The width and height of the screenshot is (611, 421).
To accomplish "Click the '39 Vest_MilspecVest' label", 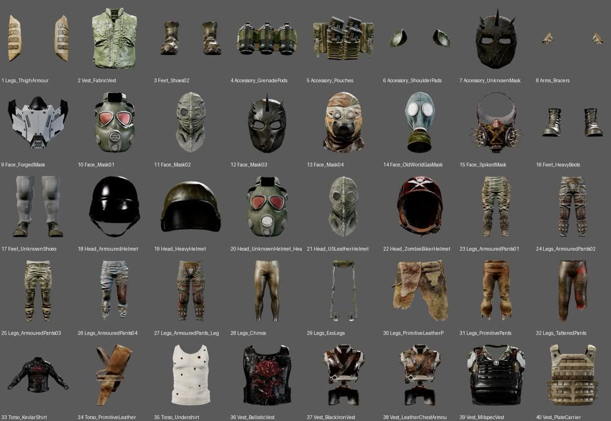I will click(482, 417).
